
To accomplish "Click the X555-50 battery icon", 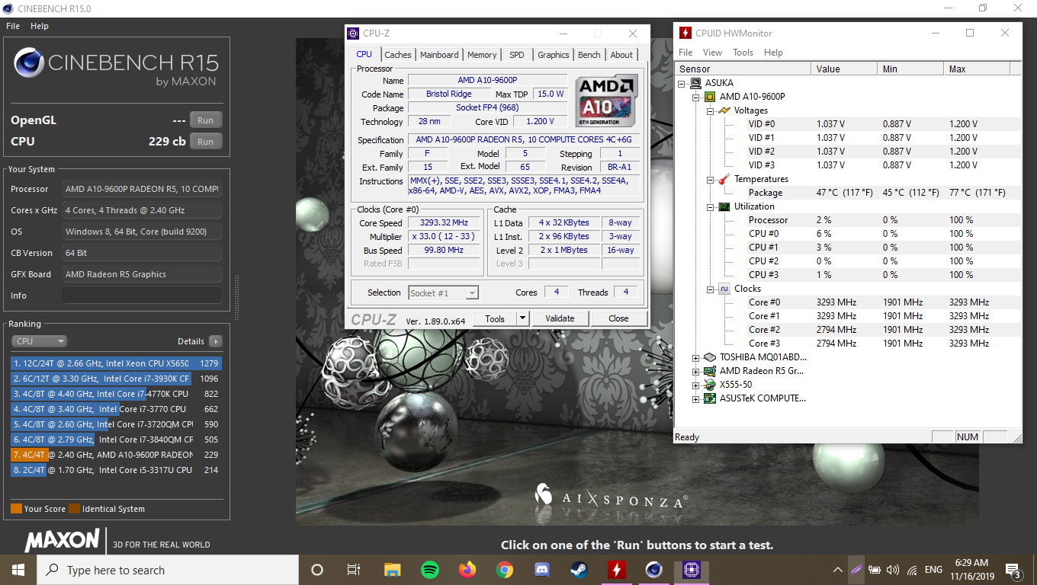I will point(710,385).
